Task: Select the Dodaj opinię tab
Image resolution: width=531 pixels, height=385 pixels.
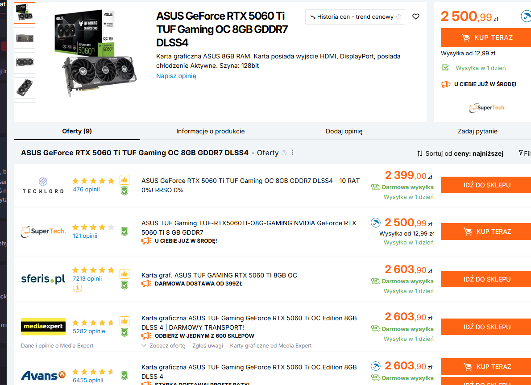Action: pyautogui.click(x=344, y=131)
